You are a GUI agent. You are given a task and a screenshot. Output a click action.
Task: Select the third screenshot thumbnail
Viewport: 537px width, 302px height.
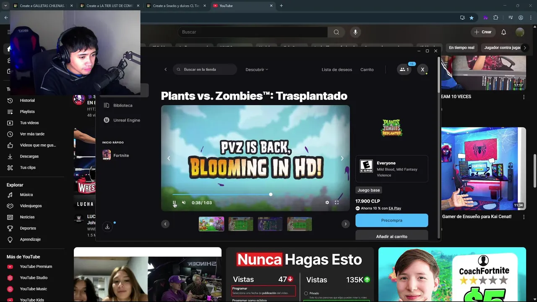point(270,224)
